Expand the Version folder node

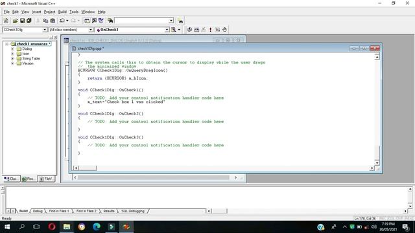click(12, 63)
